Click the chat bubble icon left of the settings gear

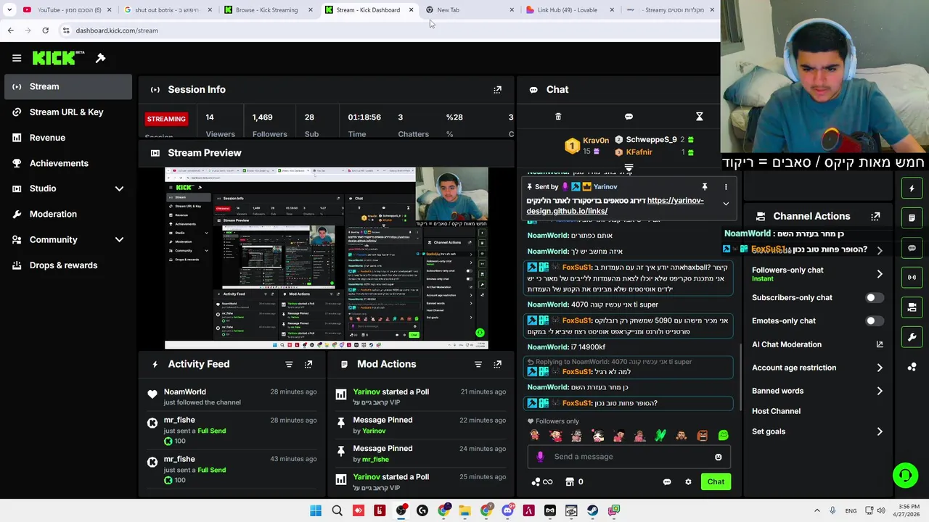[667, 482]
